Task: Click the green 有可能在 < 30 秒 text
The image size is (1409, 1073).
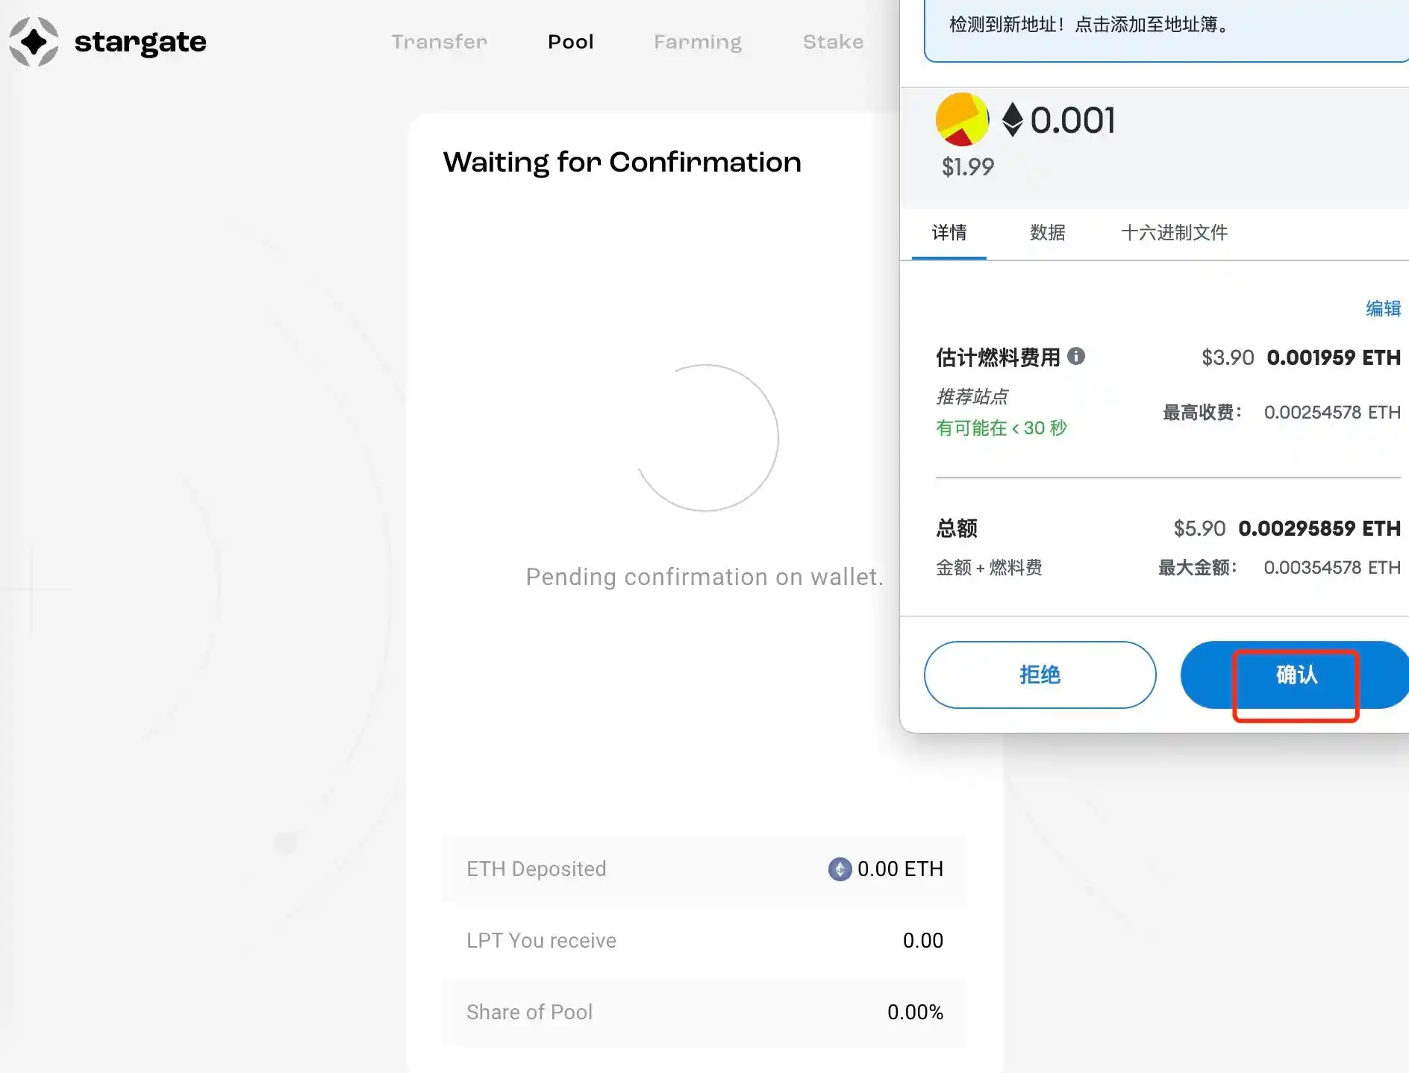Action: pyautogui.click(x=1001, y=428)
